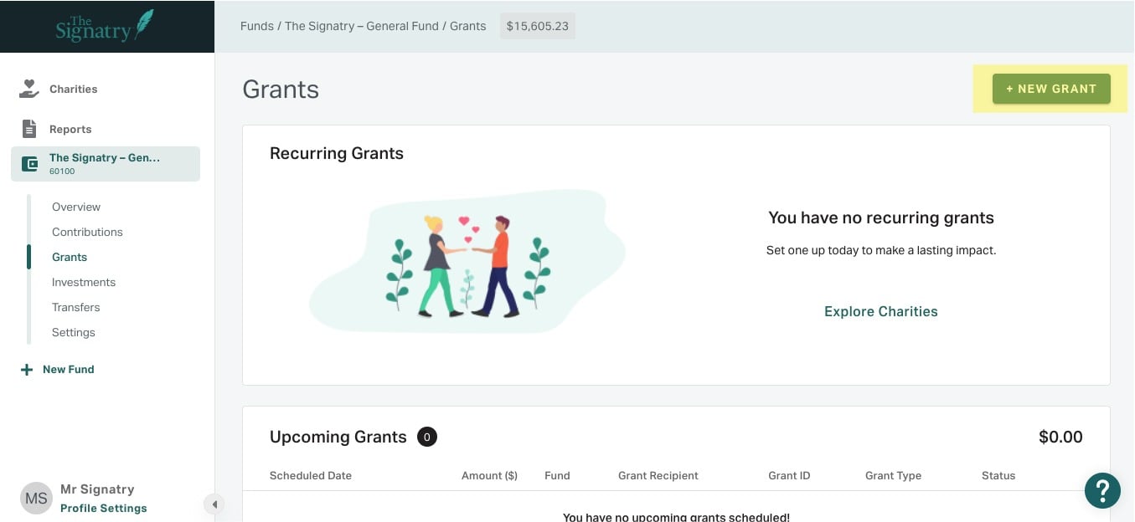
Task: Open the Contributions section
Action: [x=87, y=232]
